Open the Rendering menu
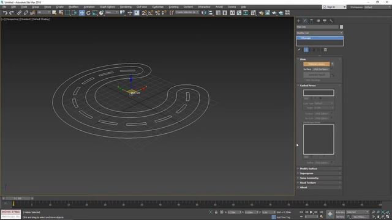392x220 pixels. click(126, 7)
